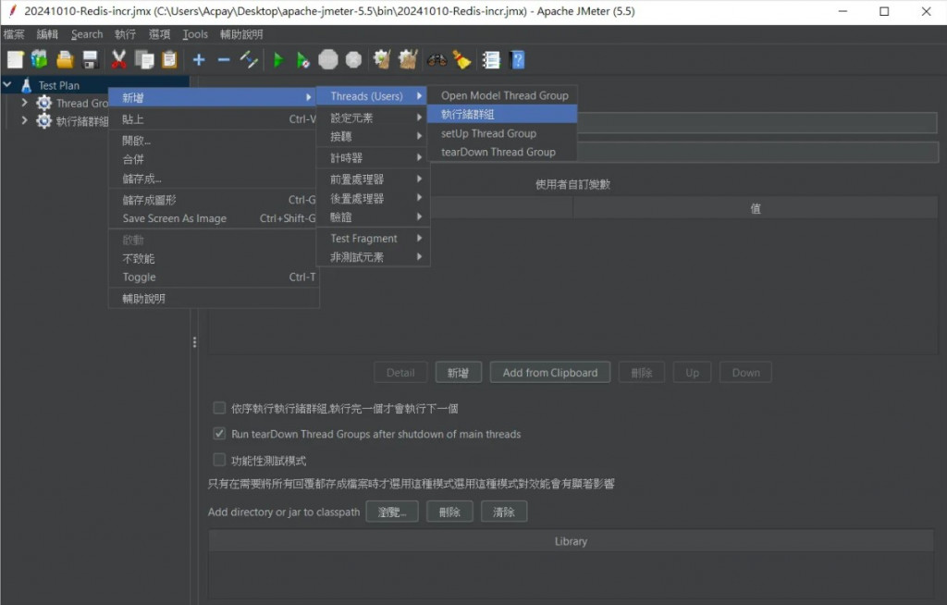Click the Reset Search broom icon
Screen dimensions: 947x605
pos(462,60)
